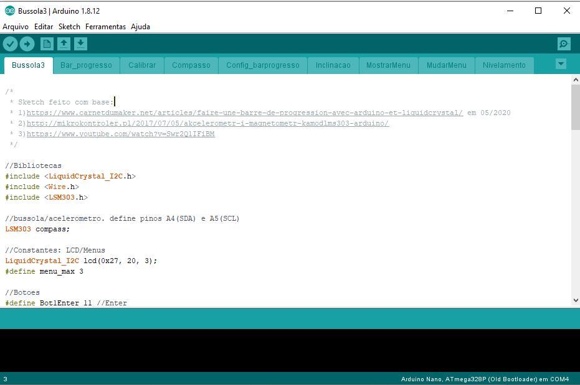The height and width of the screenshot is (385, 580).
Task: Click the line number '3' in status bar
Action: (5, 379)
